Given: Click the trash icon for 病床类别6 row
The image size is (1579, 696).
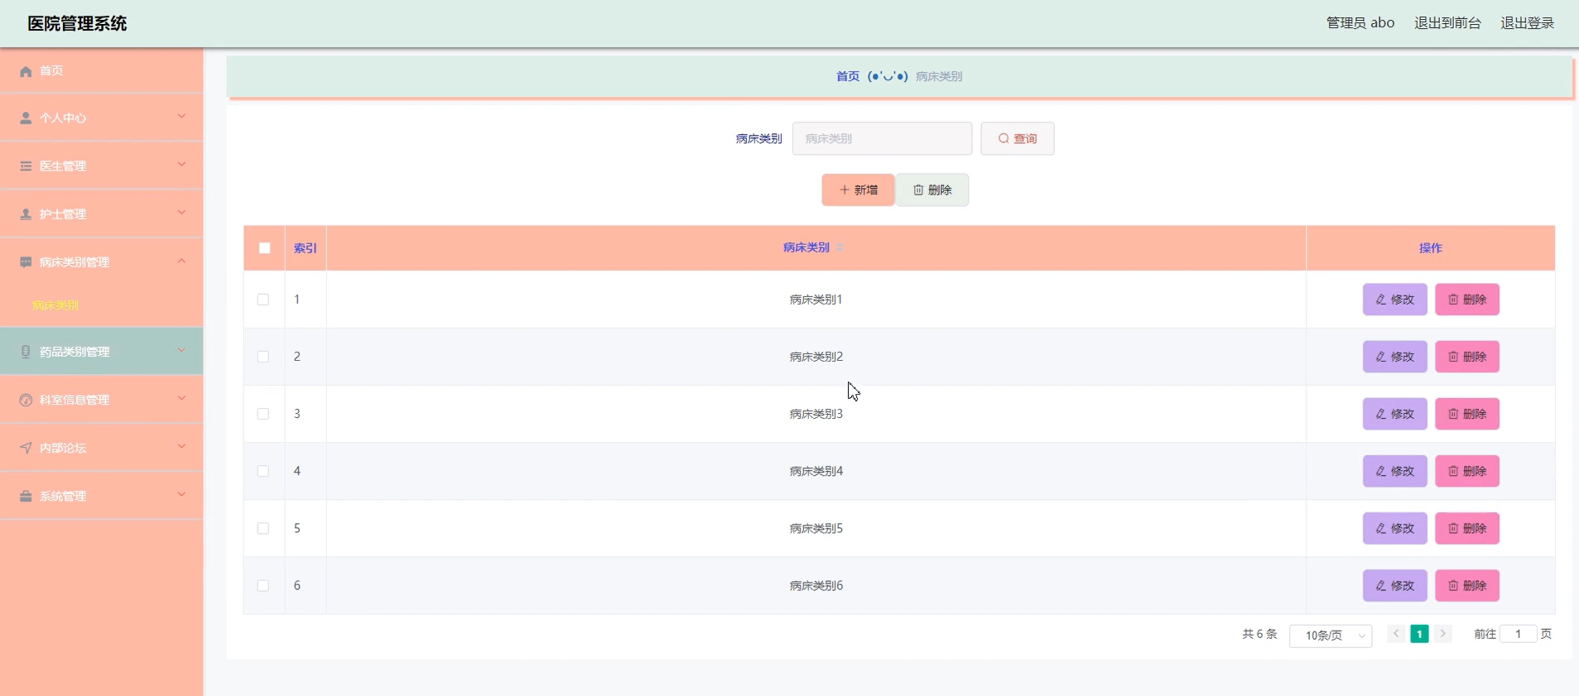Looking at the screenshot, I should (1453, 586).
